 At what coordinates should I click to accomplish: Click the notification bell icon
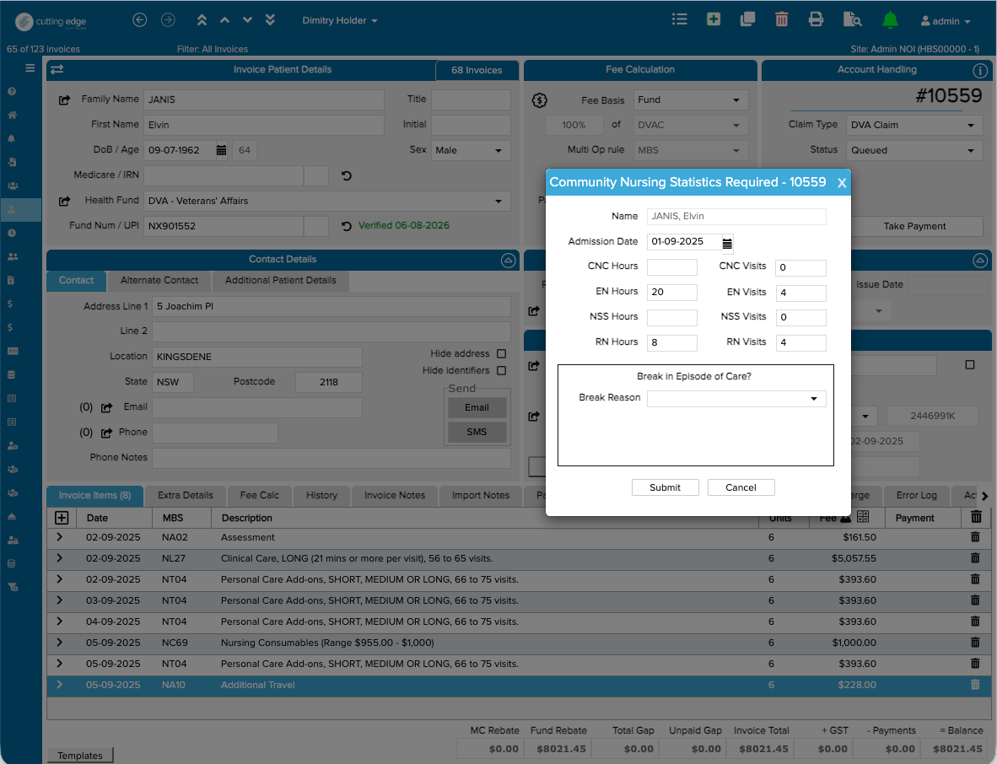(890, 20)
